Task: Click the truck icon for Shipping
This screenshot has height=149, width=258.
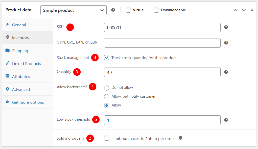Action: (x=7, y=50)
